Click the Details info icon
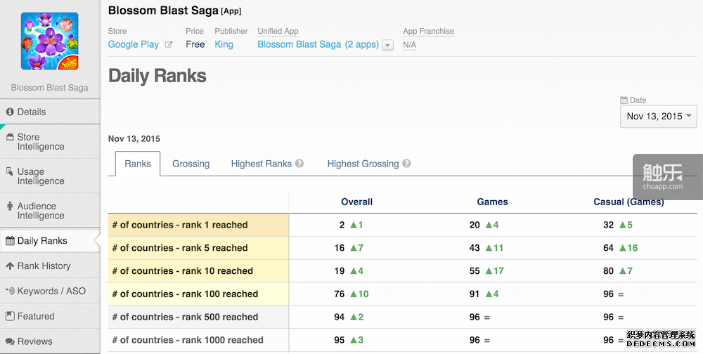 tap(10, 112)
